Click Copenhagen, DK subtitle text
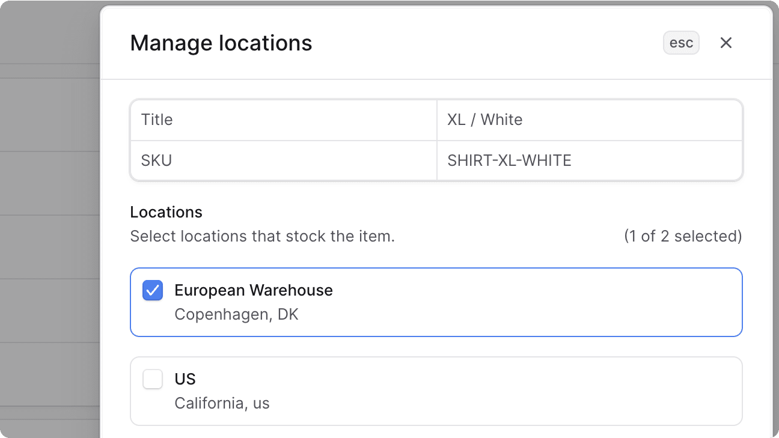Screen dimensions: 779x438 (x=236, y=314)
